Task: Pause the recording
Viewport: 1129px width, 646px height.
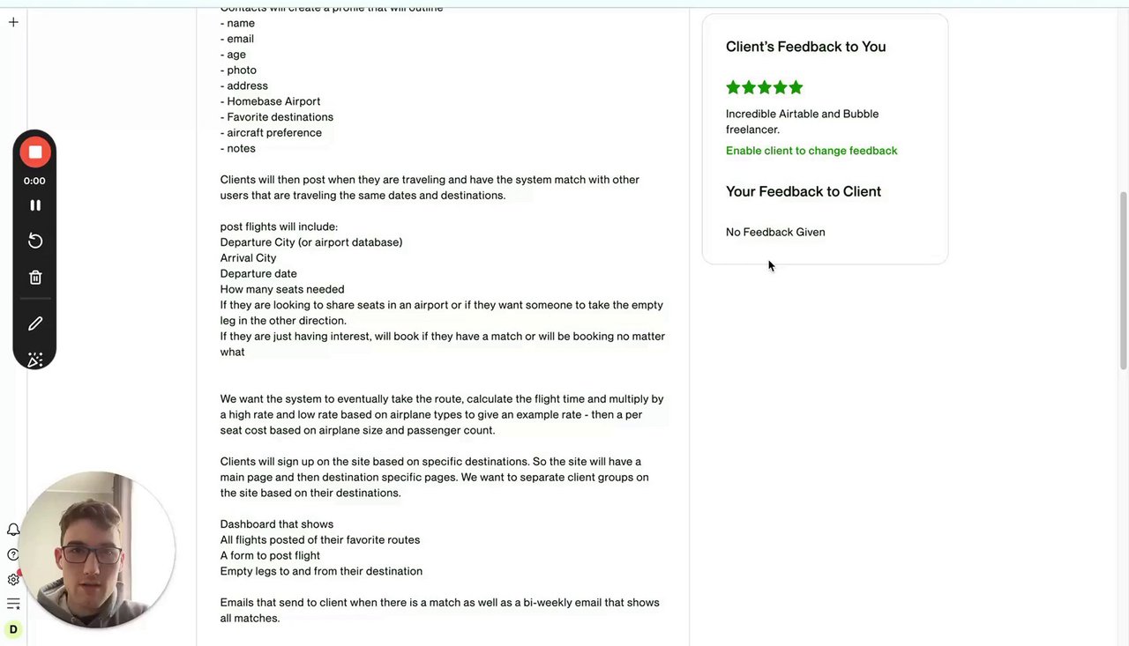Action: point(35,205)
